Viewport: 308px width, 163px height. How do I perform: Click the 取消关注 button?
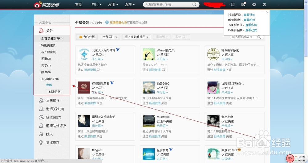[181, 37]
